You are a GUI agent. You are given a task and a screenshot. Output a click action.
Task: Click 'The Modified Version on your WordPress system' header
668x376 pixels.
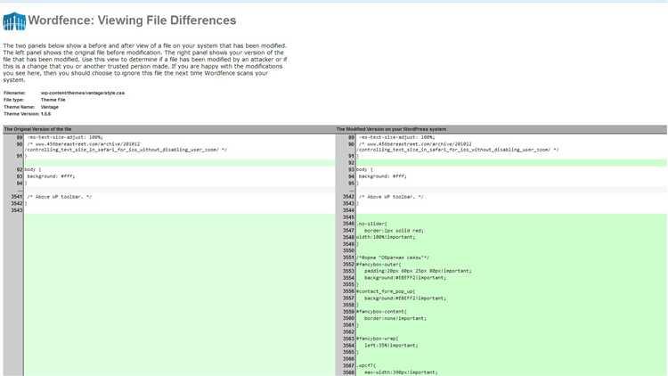point(391,128)
